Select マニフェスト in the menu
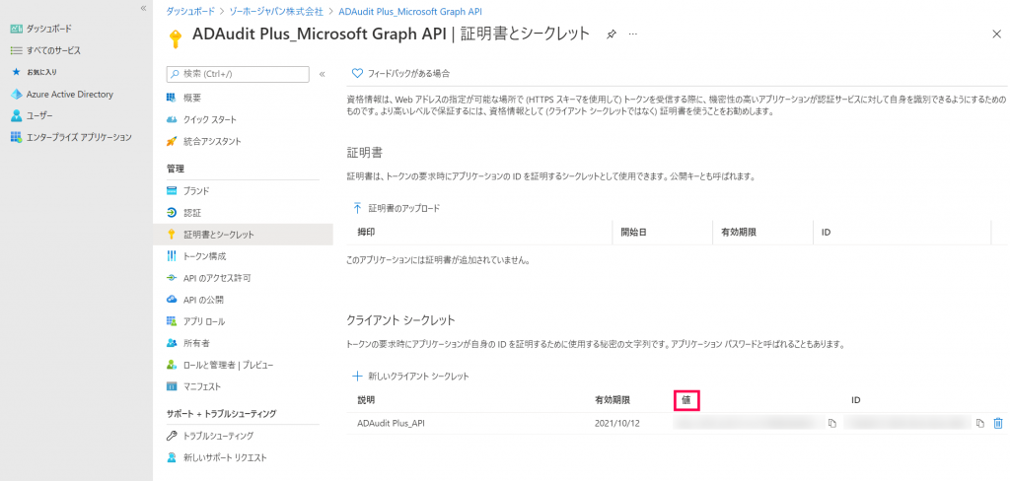Viewport: 1010px width, 481px height. [201, 386]
